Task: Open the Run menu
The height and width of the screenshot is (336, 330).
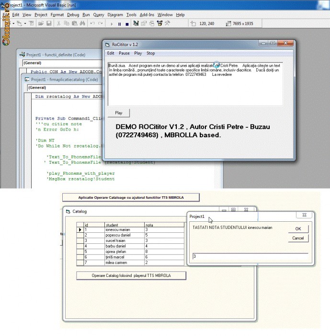Action: (x=86, y=15)
